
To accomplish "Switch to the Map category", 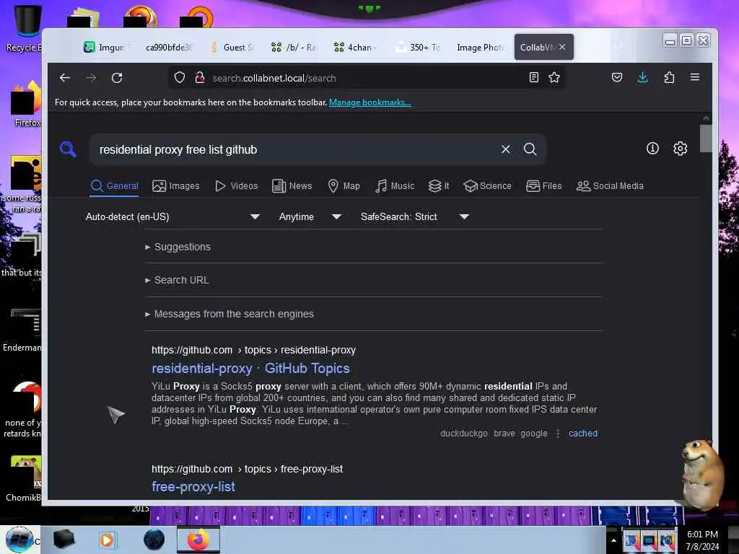I will click(x=344, y=185).
